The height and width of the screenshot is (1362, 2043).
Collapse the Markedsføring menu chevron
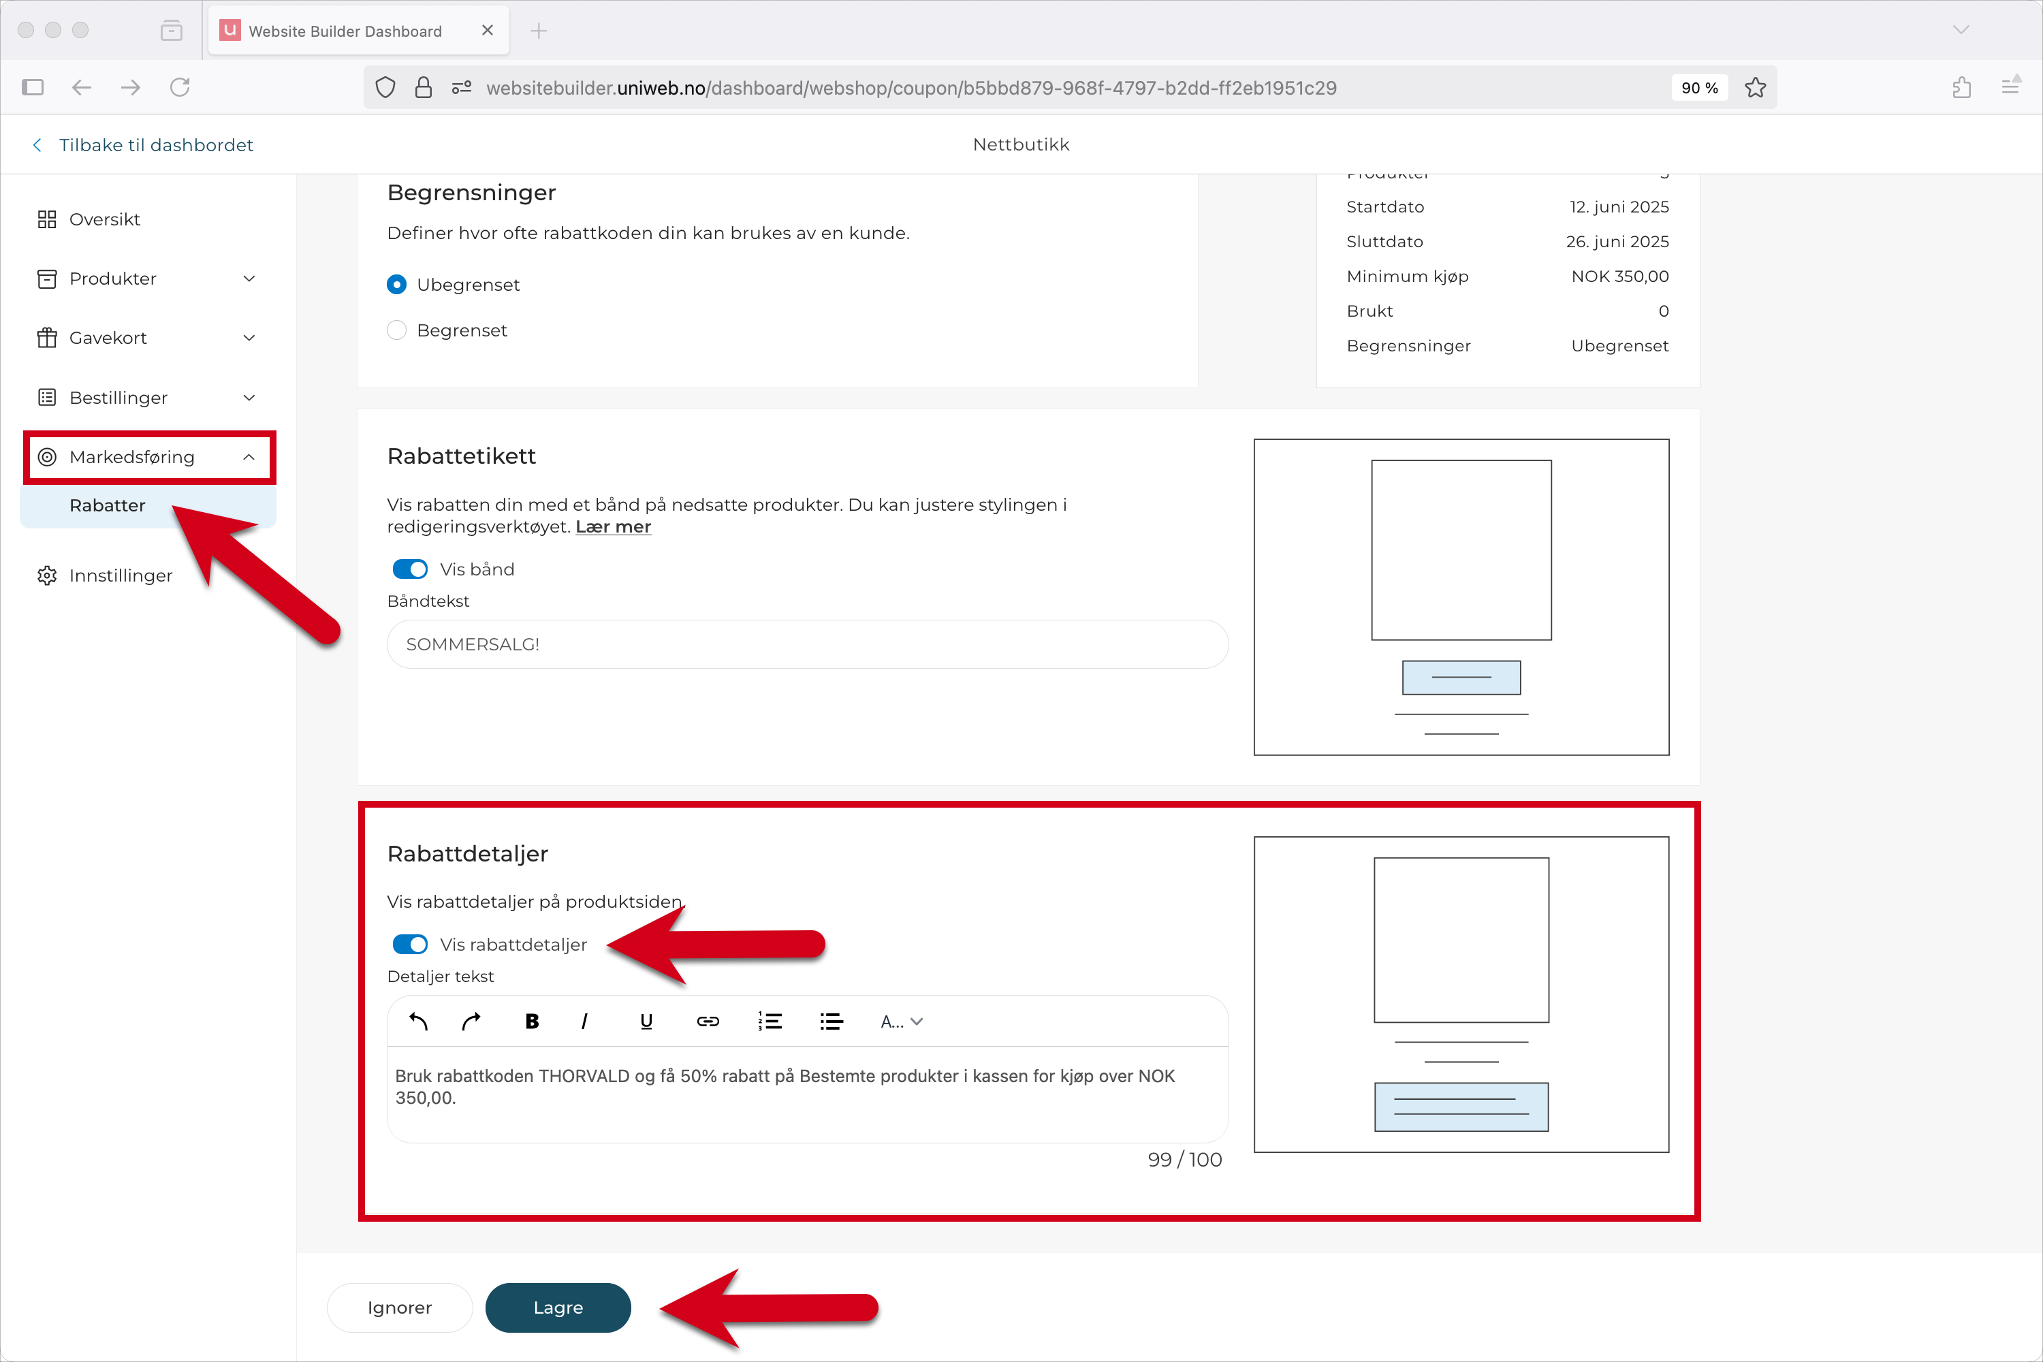249,457
